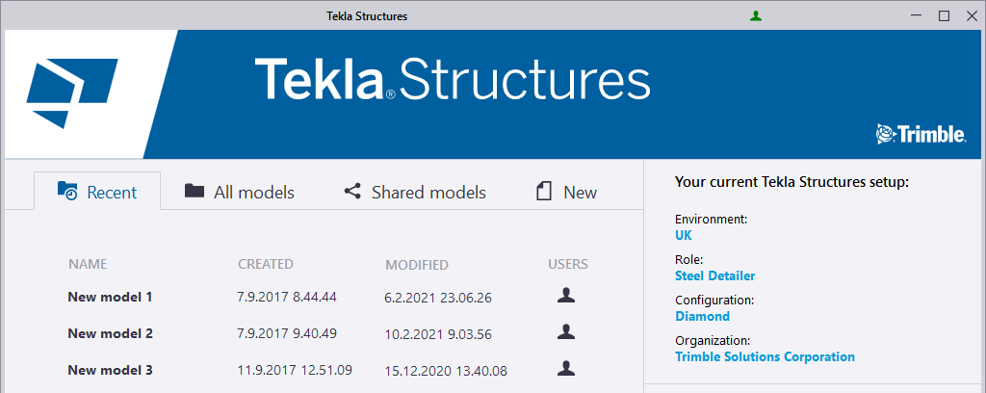Sort models by the MODIFIED column
The image size is (986, 393).
pyautogui.click(x=417, y=265)
